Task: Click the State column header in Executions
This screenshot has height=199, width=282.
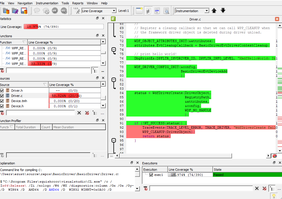Action: point(217,170)
